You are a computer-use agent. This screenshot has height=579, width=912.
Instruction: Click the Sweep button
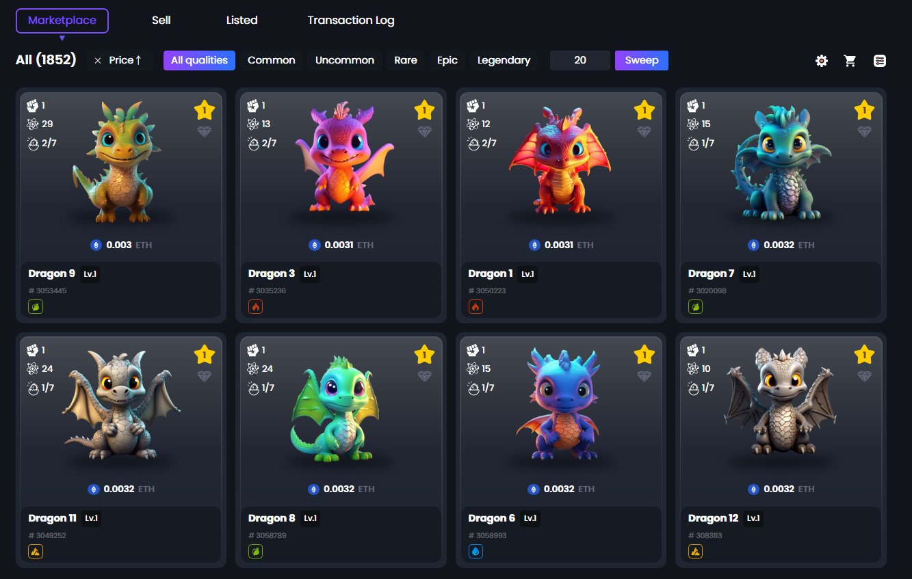click(642, 60)
